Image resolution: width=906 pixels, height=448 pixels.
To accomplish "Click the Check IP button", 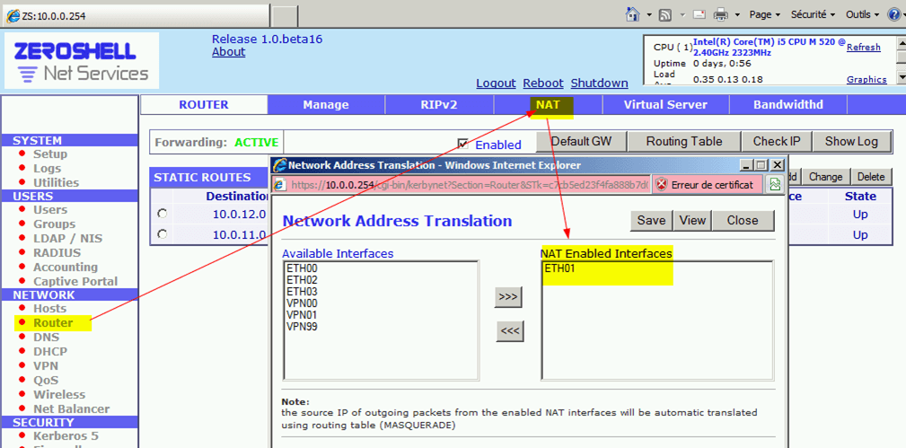I will pyautogui.click(x=778, y=142).
